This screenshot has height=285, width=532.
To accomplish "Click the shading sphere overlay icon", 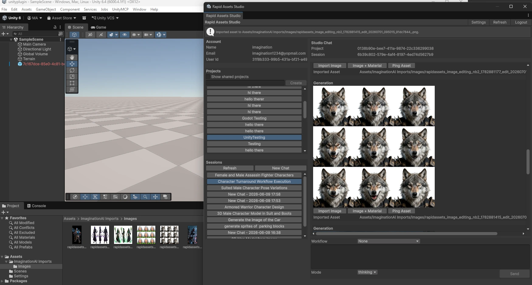I will click(x=125, y=197).
